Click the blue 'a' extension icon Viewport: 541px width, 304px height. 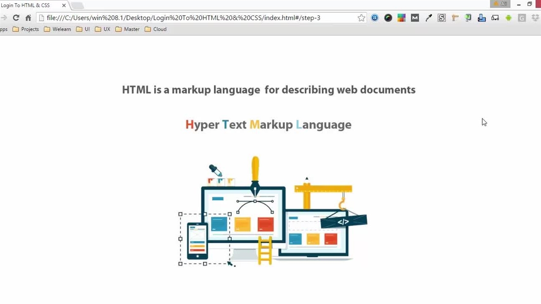point(374,18)
